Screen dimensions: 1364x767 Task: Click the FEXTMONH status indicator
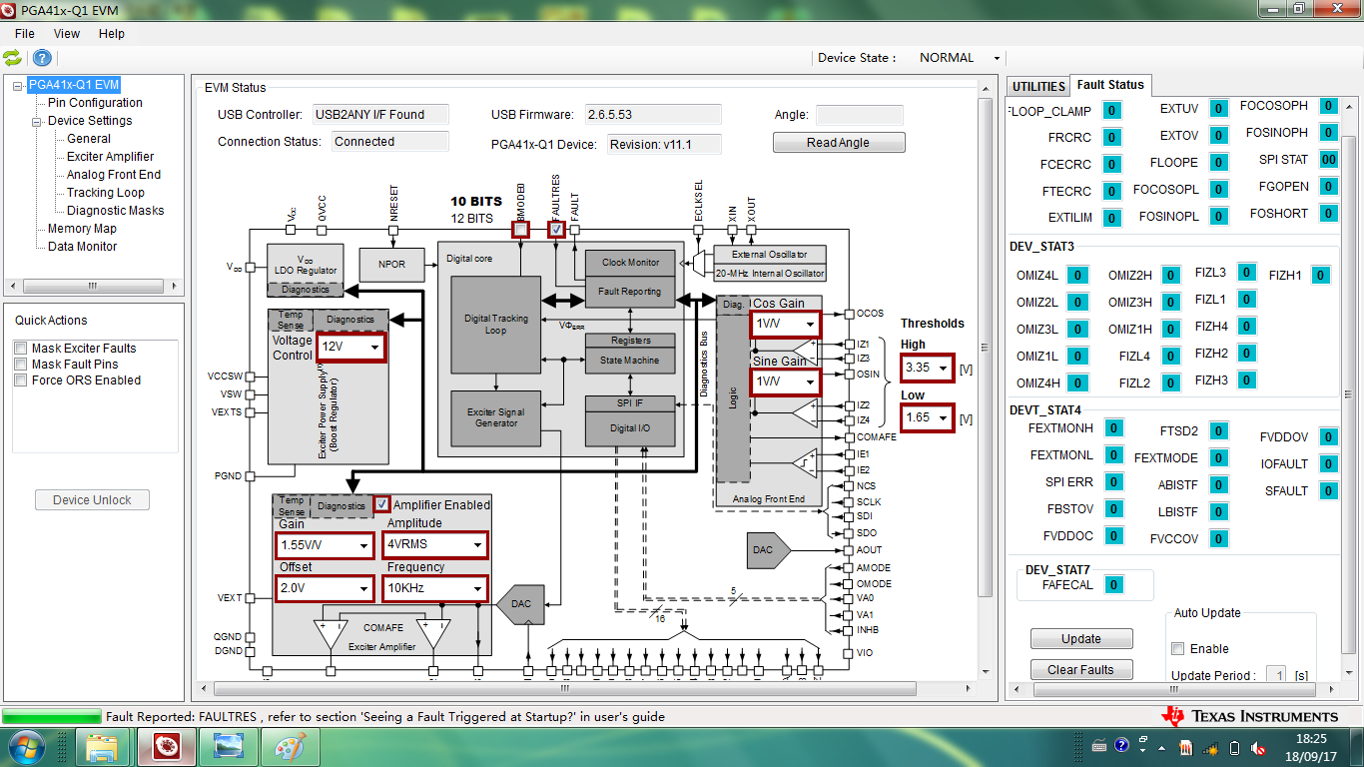coord(1113,428)
